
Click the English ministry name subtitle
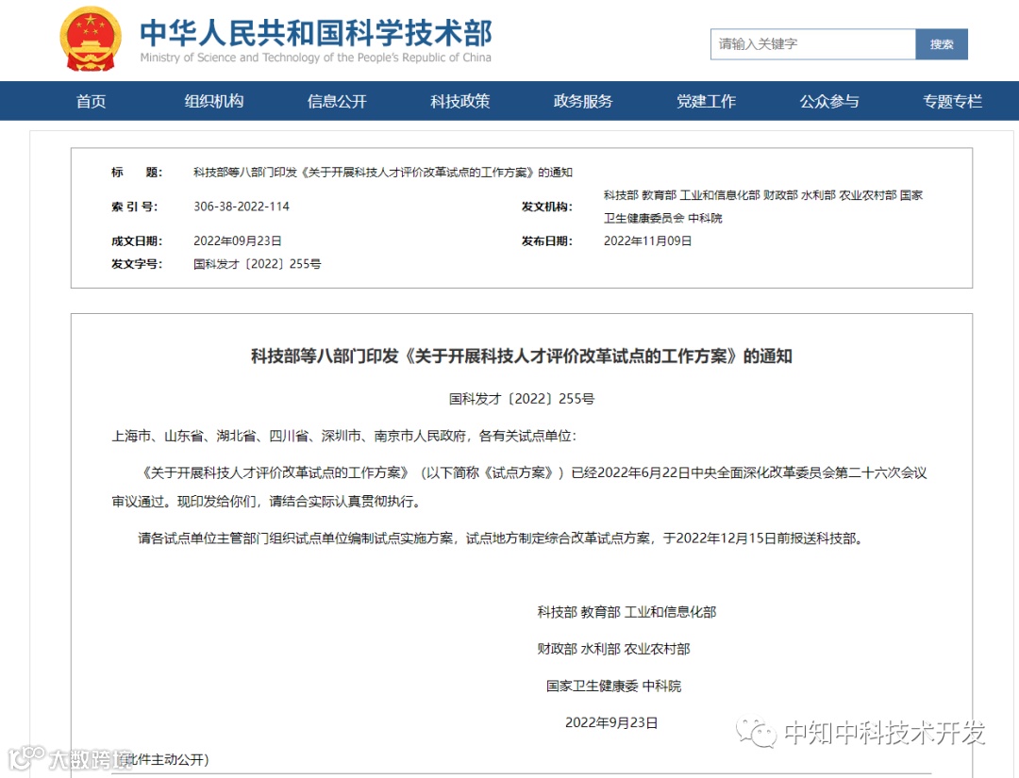point(316,58)
